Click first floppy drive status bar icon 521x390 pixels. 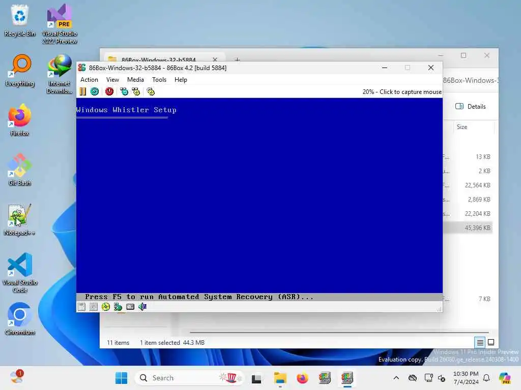pos(81,307)
